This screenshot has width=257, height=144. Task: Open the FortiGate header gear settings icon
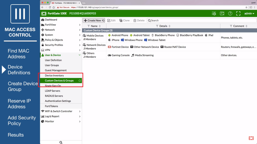coord(214,13)
